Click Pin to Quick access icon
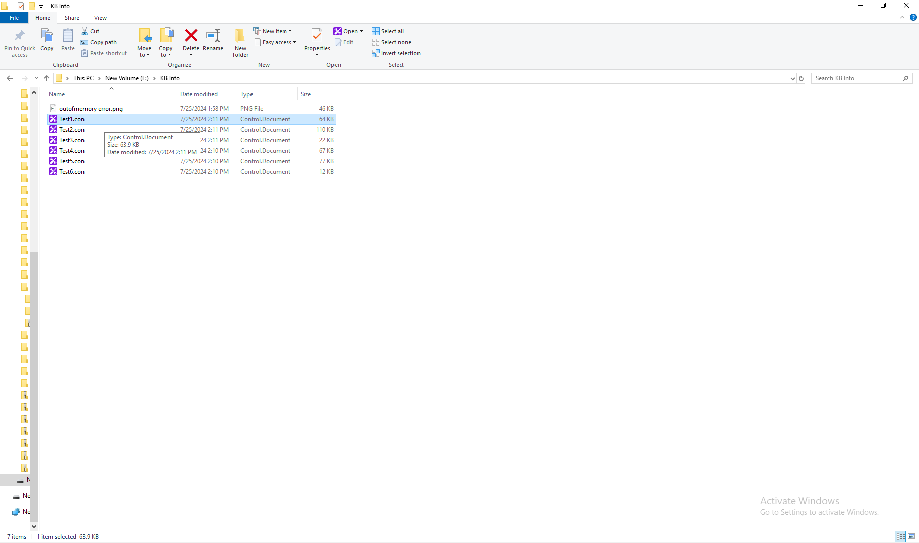The image size is (919, 543). [20, 36]
